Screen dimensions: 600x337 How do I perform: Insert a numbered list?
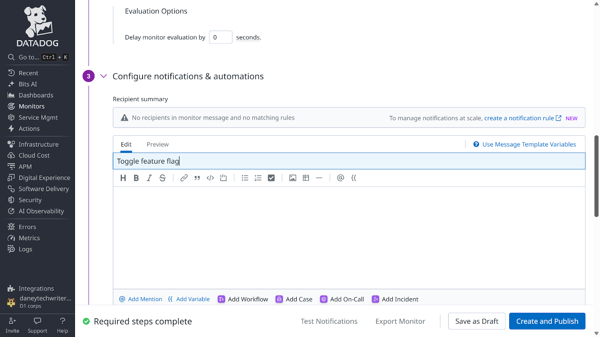258,178
